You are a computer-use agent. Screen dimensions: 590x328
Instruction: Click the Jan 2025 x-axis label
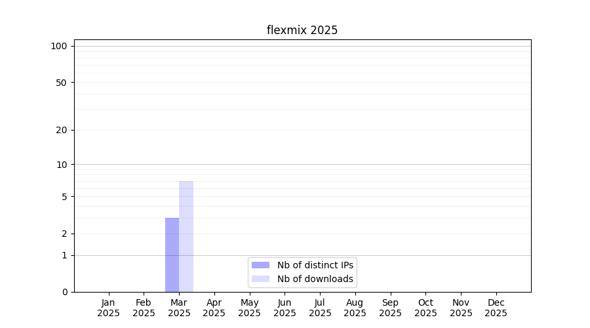coord(109,308)
